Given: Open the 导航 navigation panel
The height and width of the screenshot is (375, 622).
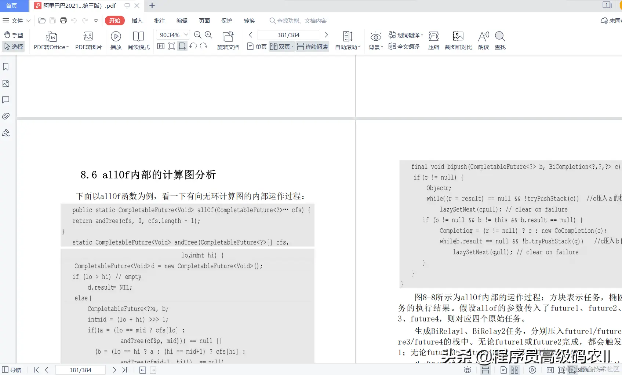Looking at the screenshot, I should 11,370.
